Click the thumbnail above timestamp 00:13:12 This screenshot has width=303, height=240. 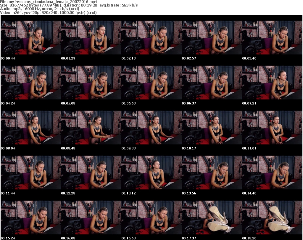pos(151,173)
